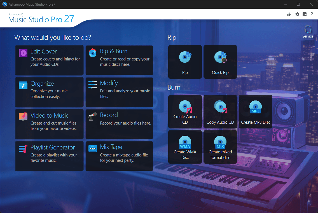Minimize the Ashampoo Music Studio window
Screen dimensions: 318x213
[286, 4]
